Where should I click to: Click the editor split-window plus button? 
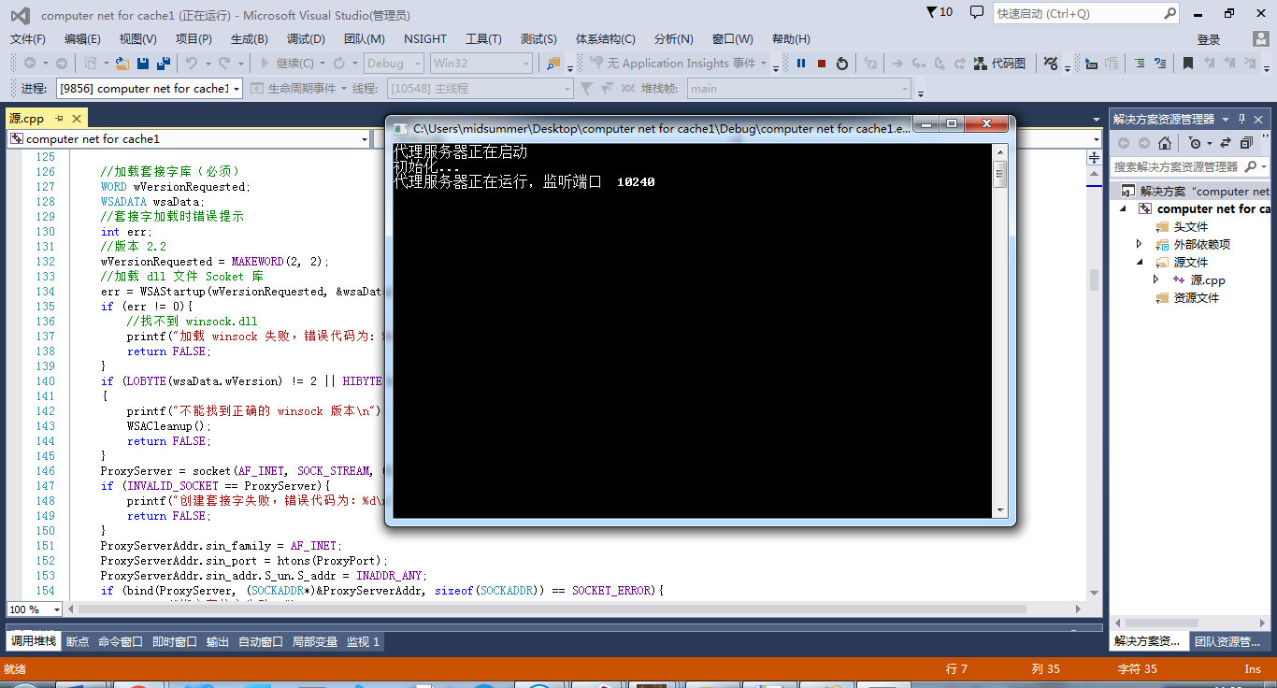click(1094, 158)
